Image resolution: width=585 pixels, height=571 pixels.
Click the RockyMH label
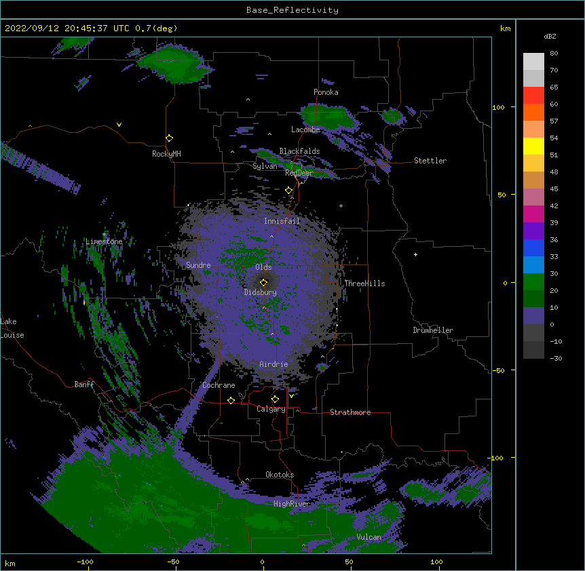coord(166,154)
